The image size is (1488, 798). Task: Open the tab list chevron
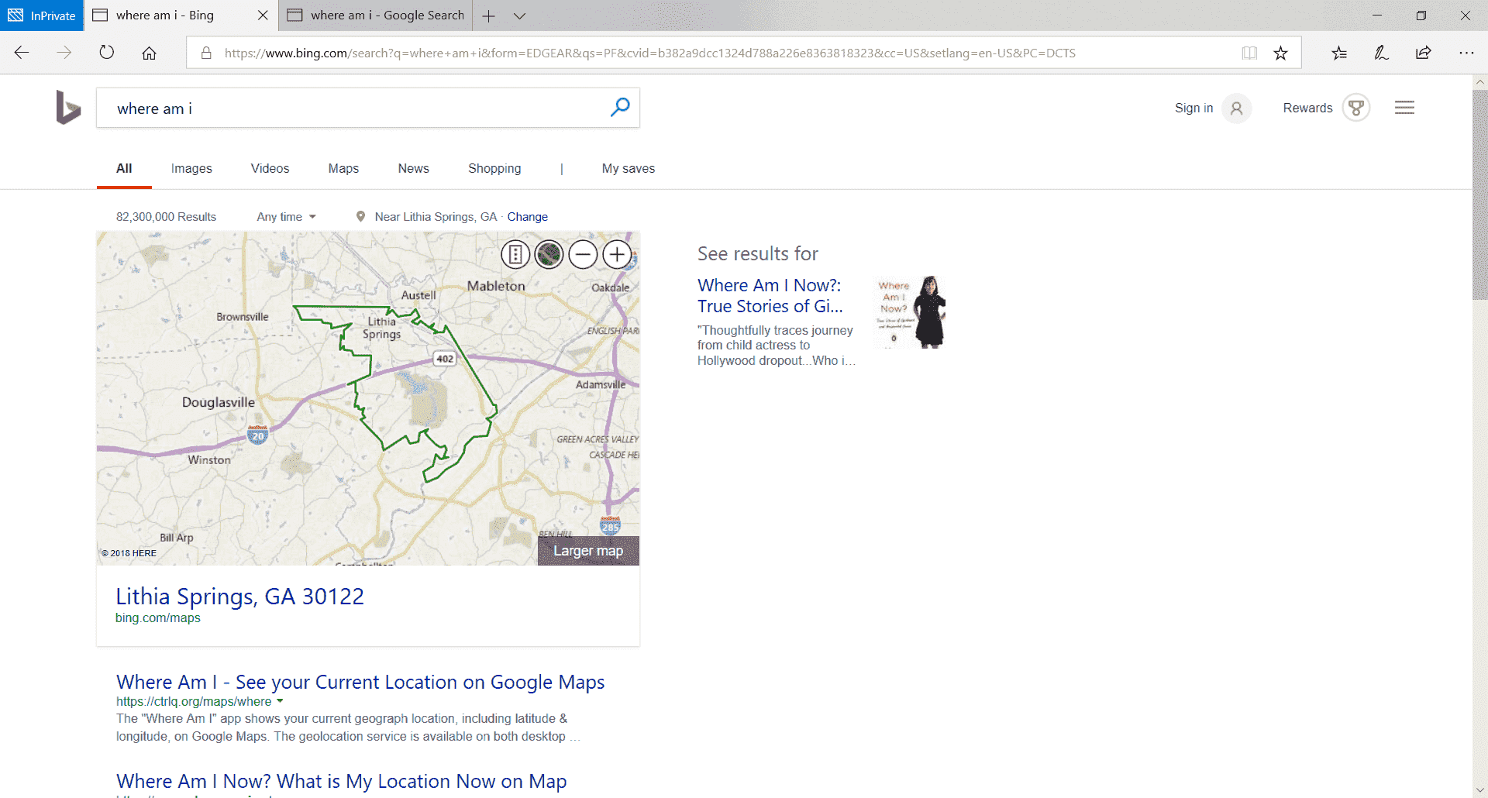pyautogui.click(x=519, y=15)
